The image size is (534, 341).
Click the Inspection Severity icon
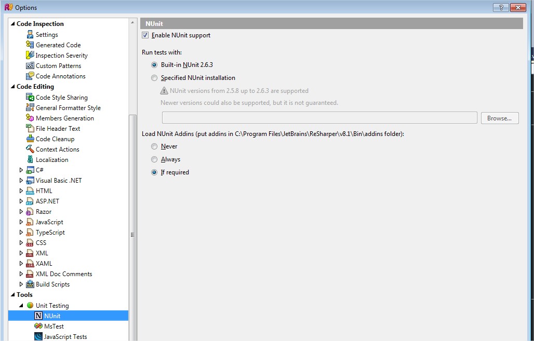30,55
